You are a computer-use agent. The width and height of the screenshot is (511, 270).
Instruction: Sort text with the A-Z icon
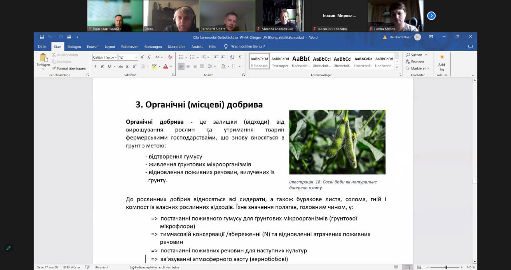232,57
